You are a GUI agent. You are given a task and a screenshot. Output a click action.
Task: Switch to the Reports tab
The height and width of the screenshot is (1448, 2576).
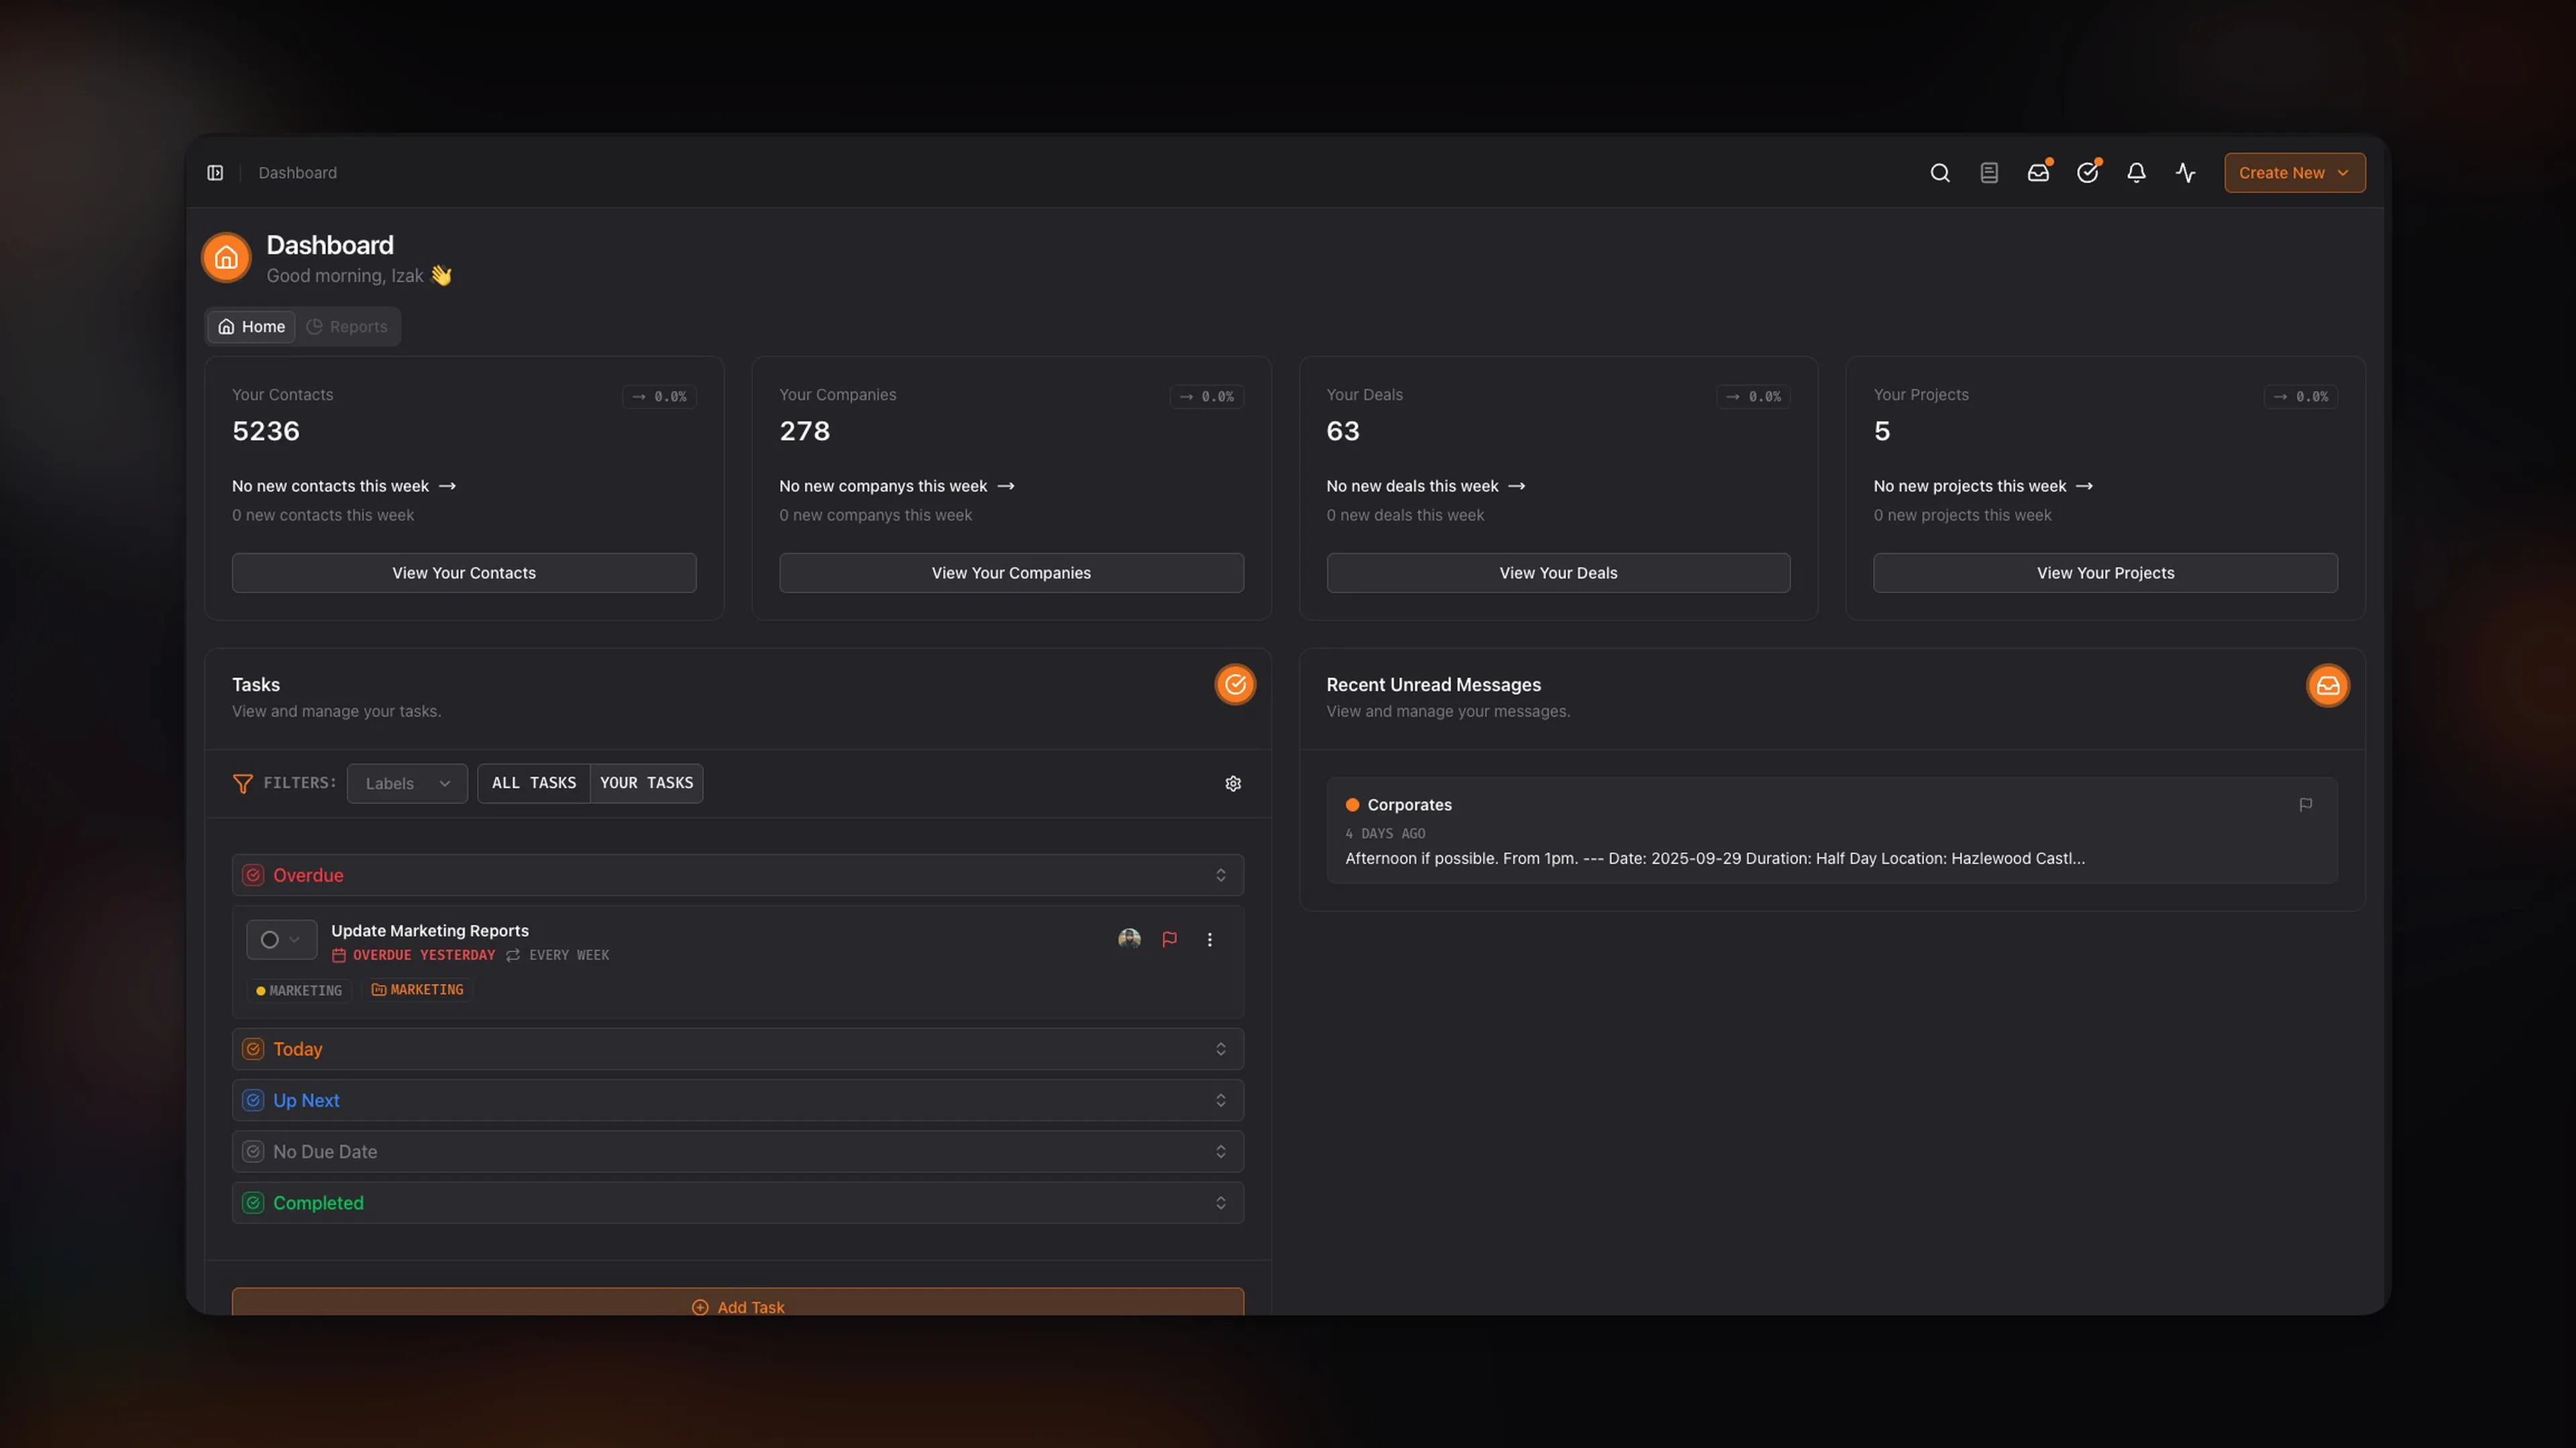click(347, 327)
